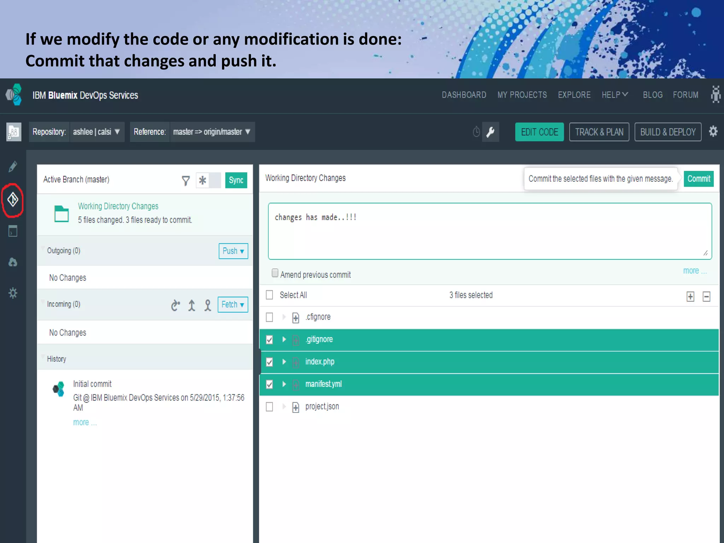Viewport: 724px width, 543px height.
Task: Click the project repository icon beside Repository
Action: [x=14, y=132]
